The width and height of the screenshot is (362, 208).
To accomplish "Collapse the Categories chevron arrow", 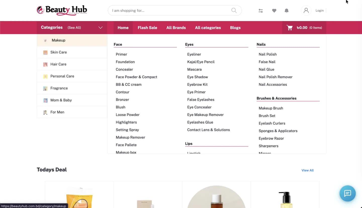I will tap(101, 28).
